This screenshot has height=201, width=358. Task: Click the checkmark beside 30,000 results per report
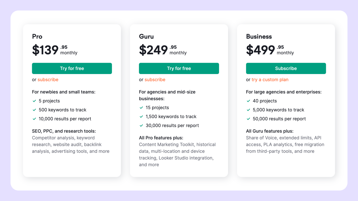point(141,125)
